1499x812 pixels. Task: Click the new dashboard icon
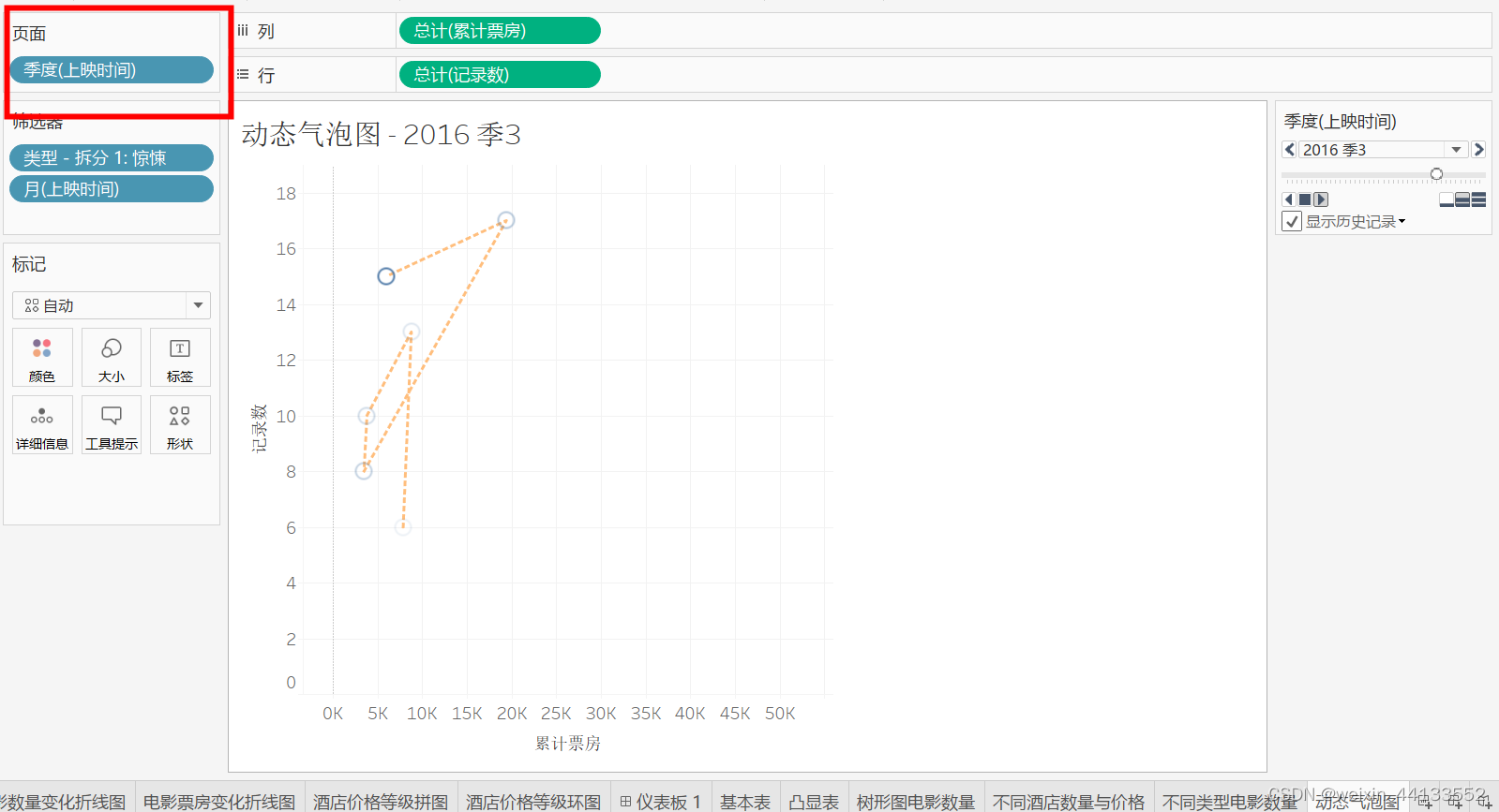coord(1455,802)
